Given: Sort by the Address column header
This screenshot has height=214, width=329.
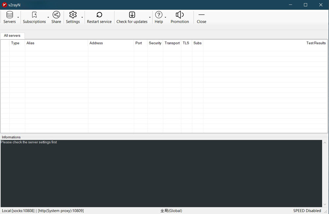Looking at the screenshot, I should [x=111, y=43].
